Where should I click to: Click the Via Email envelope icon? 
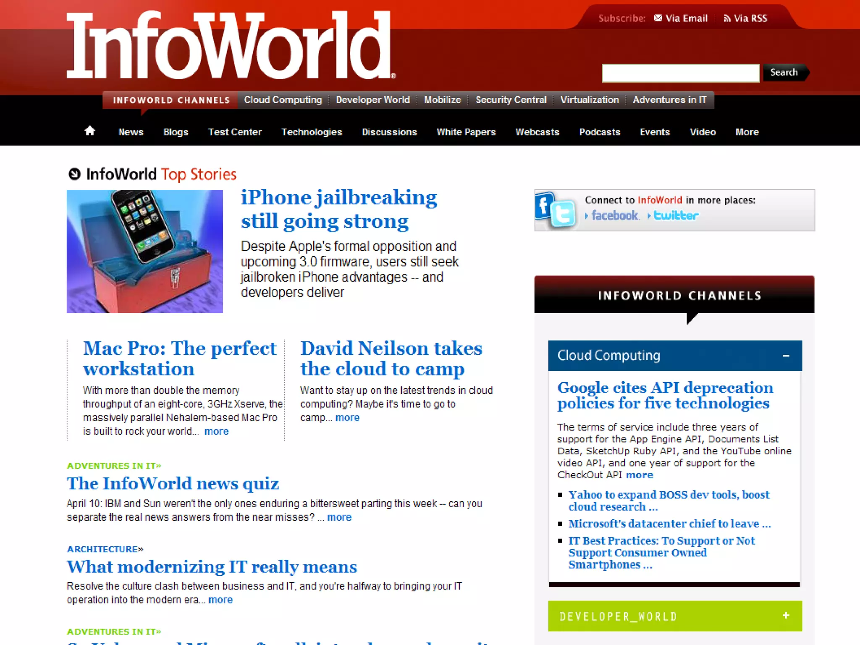coord(658,18)
